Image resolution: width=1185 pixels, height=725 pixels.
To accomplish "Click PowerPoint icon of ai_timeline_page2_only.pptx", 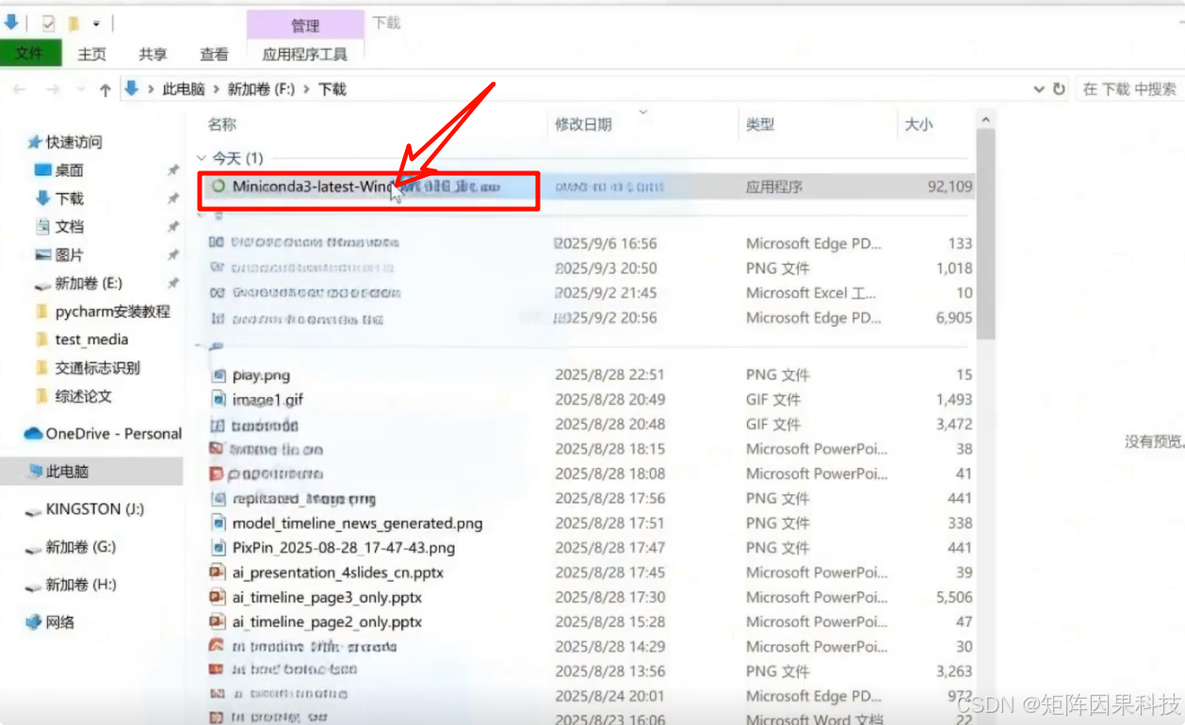I will click(x=218, y=621).
